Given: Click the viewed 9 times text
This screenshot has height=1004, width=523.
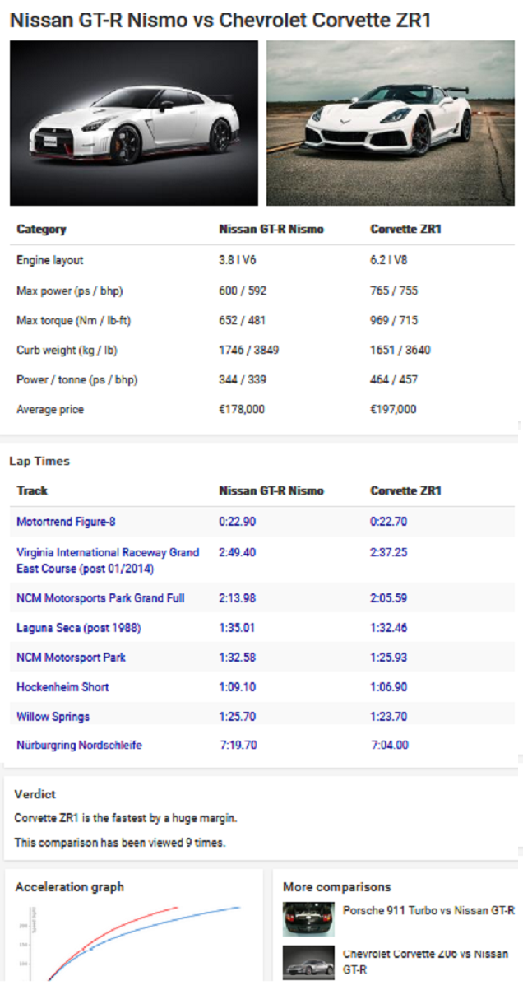Looking at the screenshot, I should click(120, 843).
